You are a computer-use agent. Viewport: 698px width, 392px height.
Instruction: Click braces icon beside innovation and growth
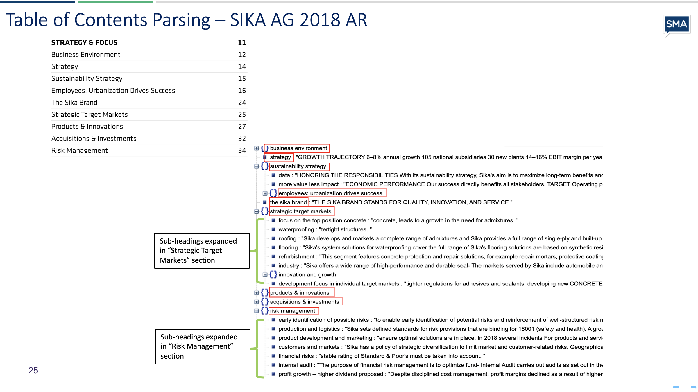tap(273, 274)
